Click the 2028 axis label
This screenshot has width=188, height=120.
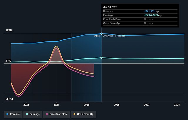[177, 105]
